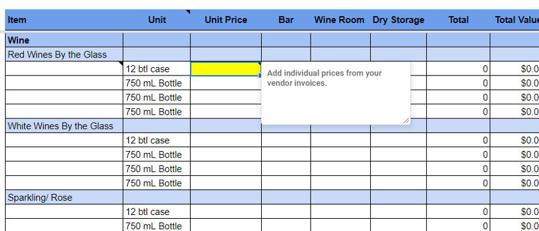
Task: Select the yellow highlighted Unit Price cell
Action: click(x=225, y=69)
